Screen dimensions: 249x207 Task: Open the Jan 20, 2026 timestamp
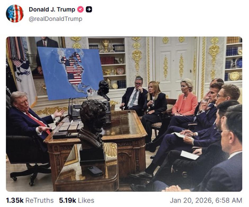[206, 200]
